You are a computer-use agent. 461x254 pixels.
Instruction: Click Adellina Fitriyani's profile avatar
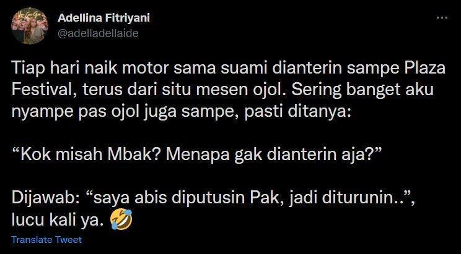30,26
